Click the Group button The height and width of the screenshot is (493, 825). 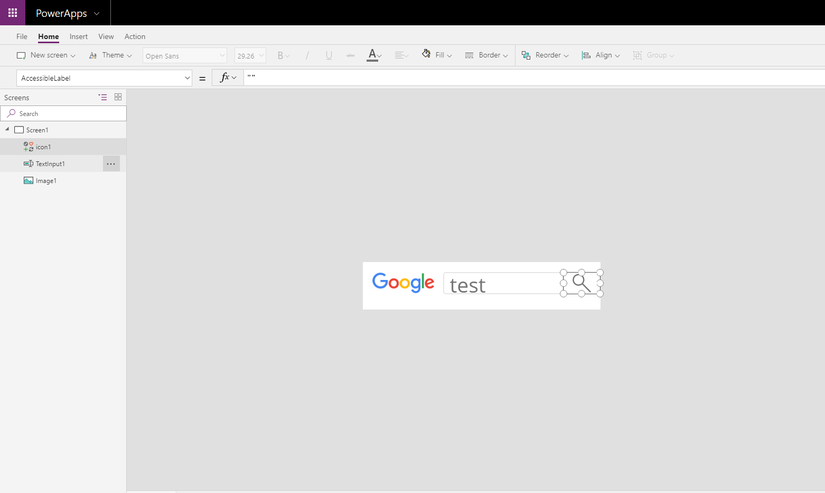click(x=653, y=55)
